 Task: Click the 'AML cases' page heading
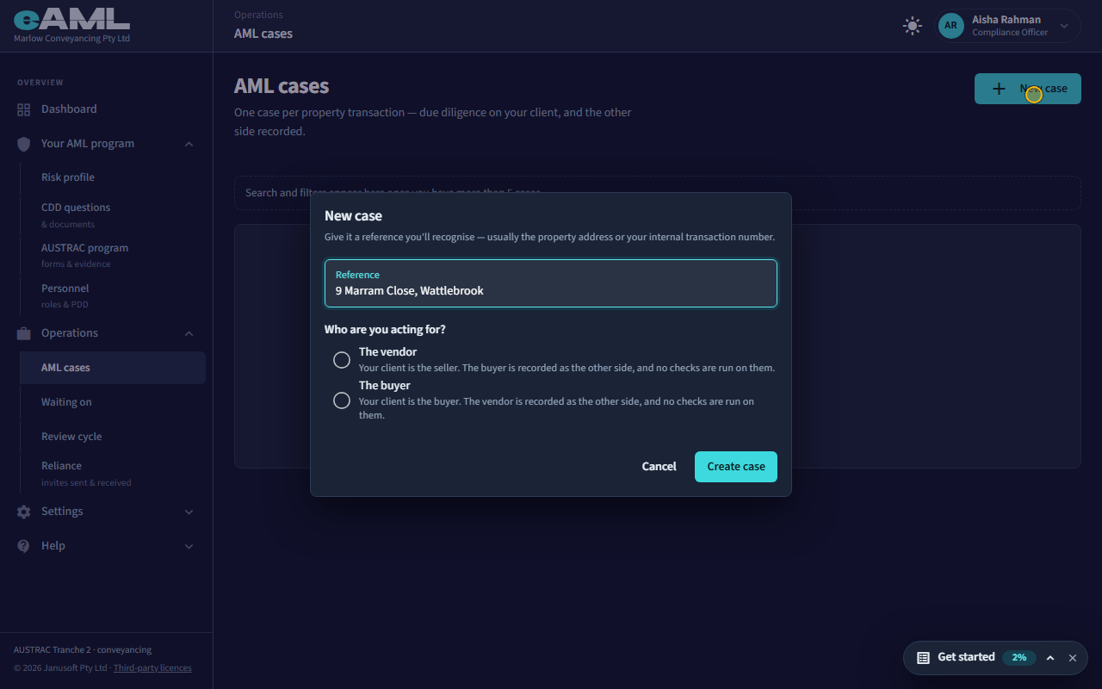pyautogui.click(x=282, y=86)
